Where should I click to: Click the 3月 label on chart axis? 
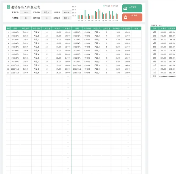pyautogui.click(x=86, y=21)
